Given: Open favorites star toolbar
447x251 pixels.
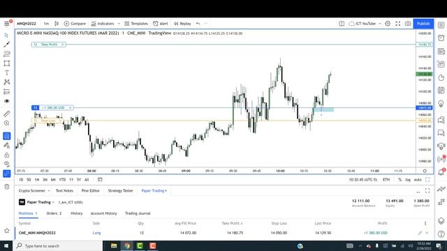Looking at the screenshot, I should click(6, 231).
